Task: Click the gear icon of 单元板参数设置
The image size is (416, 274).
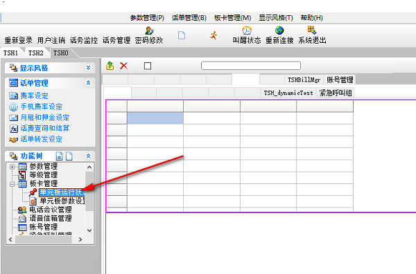Action: pos(33,201)
